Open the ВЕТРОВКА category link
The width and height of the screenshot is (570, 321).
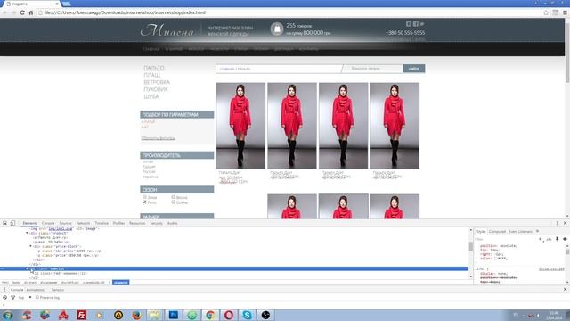[157, 82]
